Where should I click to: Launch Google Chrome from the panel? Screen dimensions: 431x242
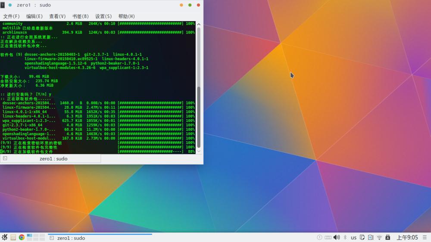click(x=22, y=237)
